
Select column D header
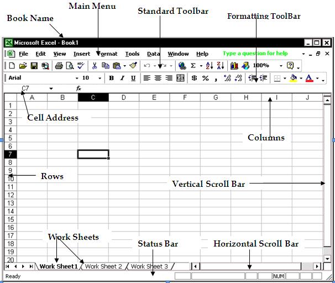click(x=124, y=98)
